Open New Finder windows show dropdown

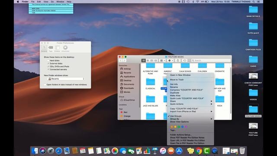tap(67, 79)
